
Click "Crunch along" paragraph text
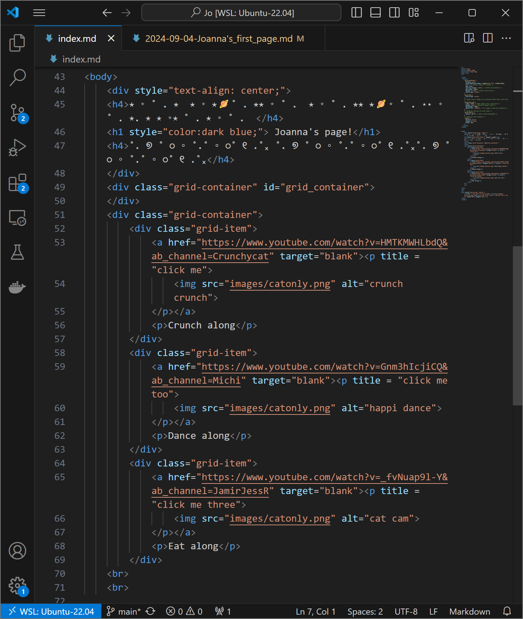coord(202,325)
